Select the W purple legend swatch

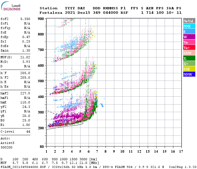tap(189, 37)
